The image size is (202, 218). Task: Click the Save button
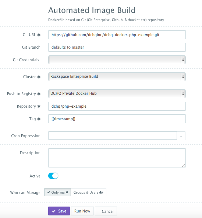click(59, 211)
